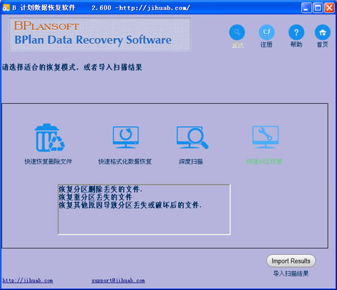Click the 快速格式化数据恢复 text label
Image resolution: width=337 pixels, height=290 pixels.
click(x=125, y=161)
